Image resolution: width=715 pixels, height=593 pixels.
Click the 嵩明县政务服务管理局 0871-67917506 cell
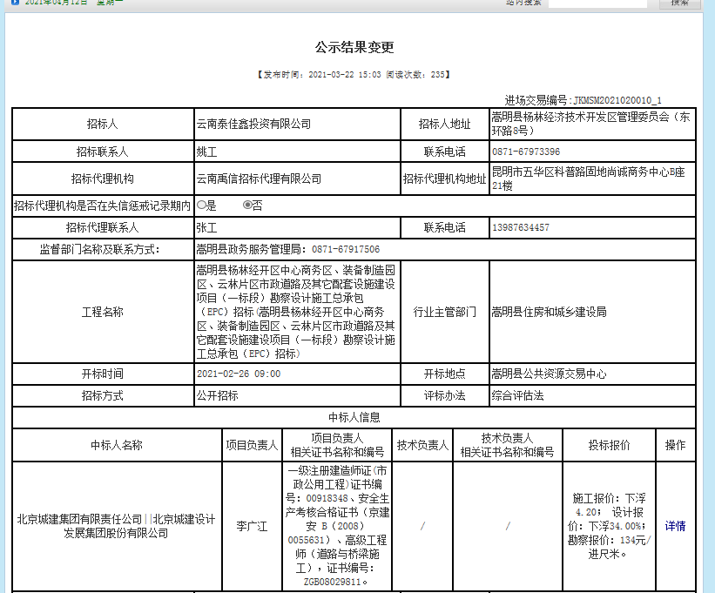pos(445,249)
